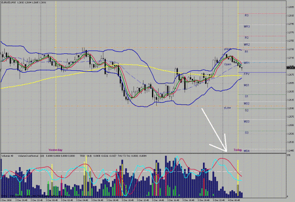This screenshot has height=202, width=295.
Task: Click the EURUSD,M15 chart title text
Action: 8,2
